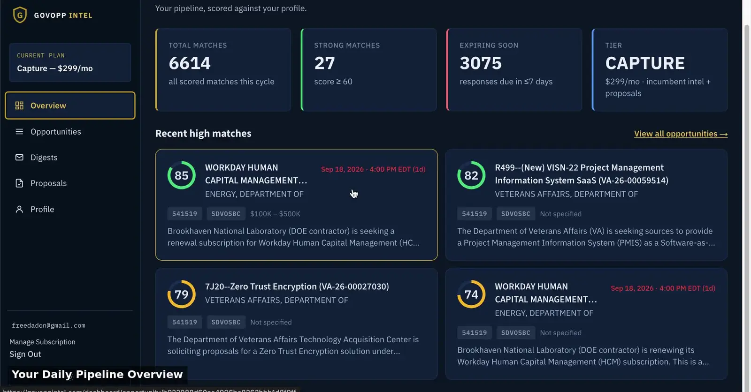Click the Current Plan Capture $299/mo box
The height and width of the screenshot is (392, 751).
click(70, 62)
